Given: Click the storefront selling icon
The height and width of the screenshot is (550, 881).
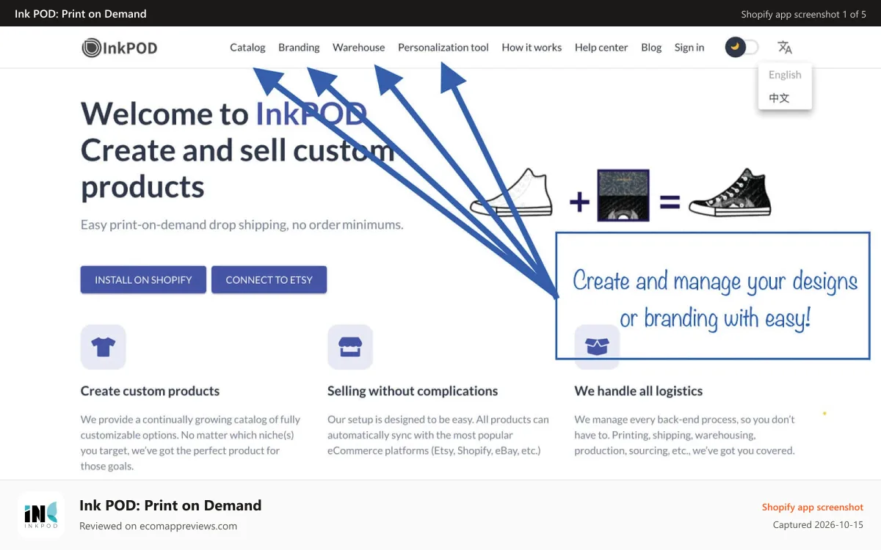Looking at the screenshot, I should 350,347.
